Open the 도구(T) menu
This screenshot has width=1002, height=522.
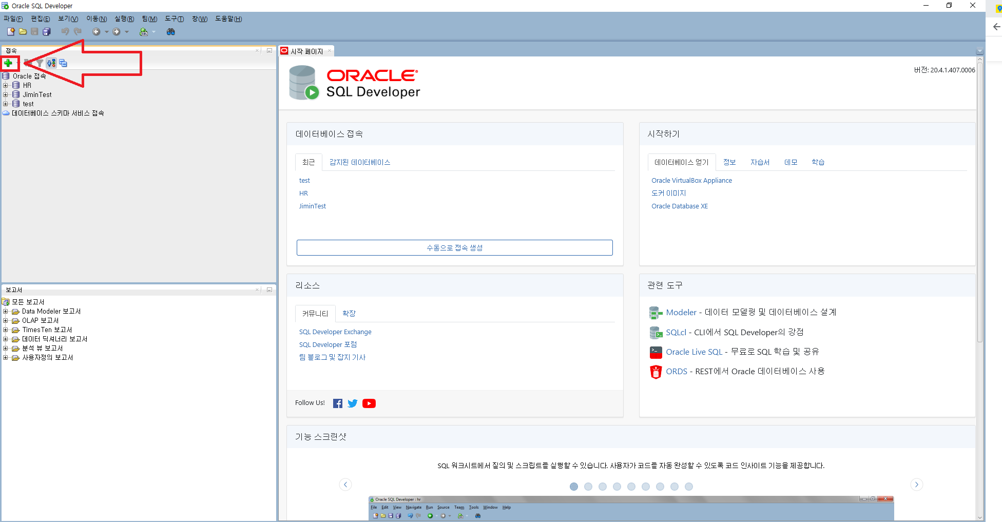[x=175, y=18]
